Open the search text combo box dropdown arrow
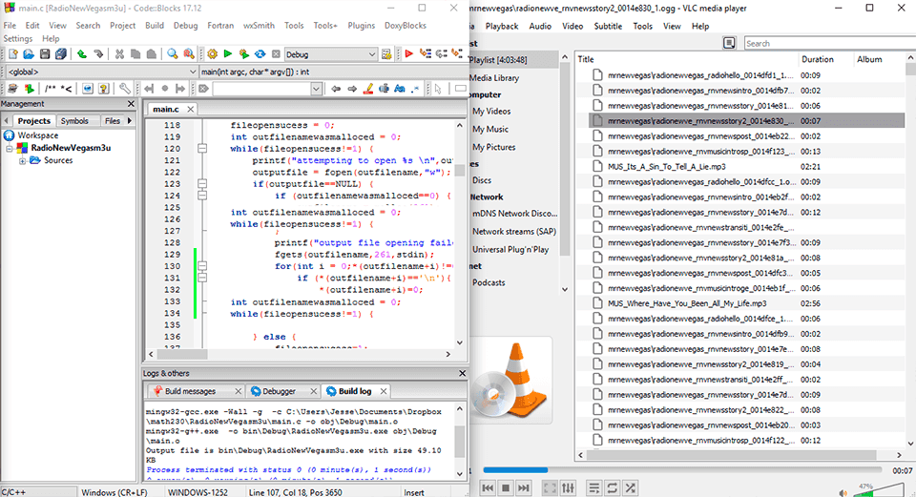The width and height of the screenshot is (916, 497). pos(316,89)
